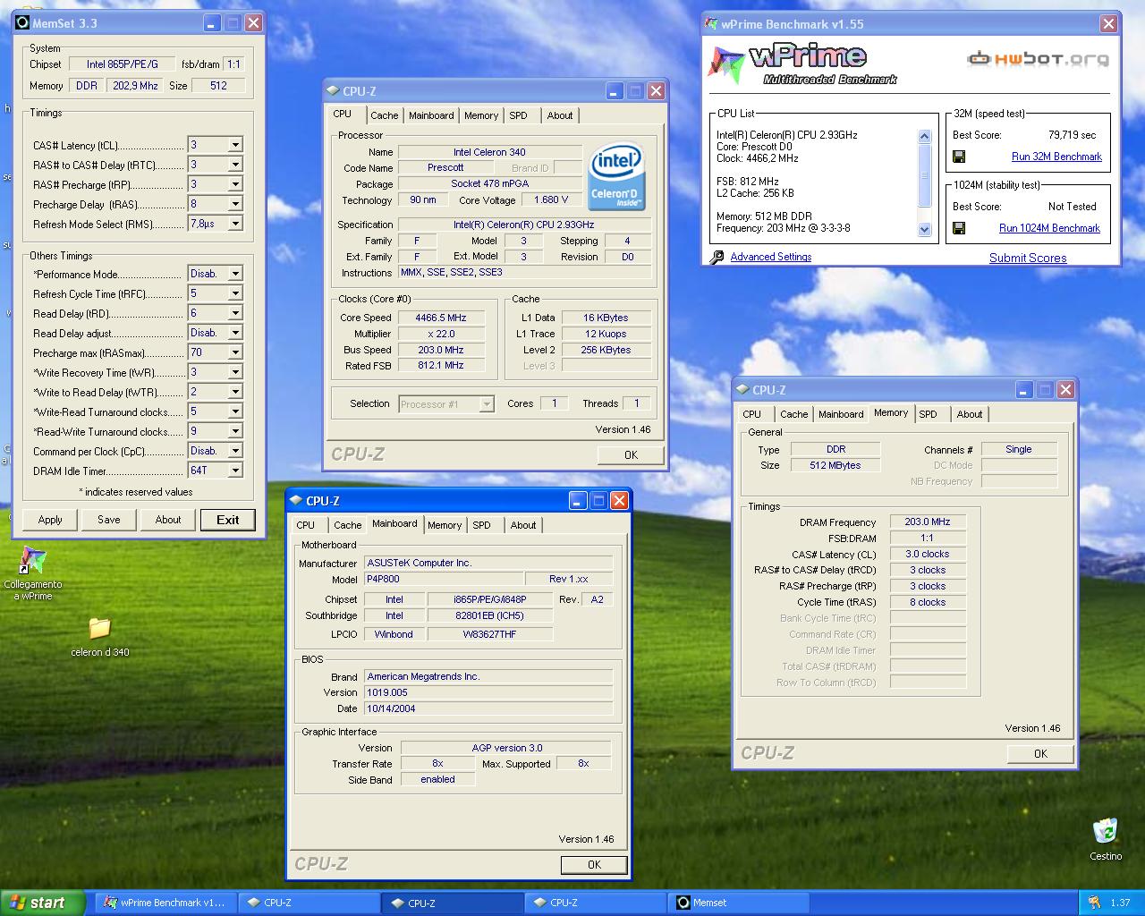Click the MemSet title bar icon
The height and width of the screenshot is (916, 1145).
[22, 22]
